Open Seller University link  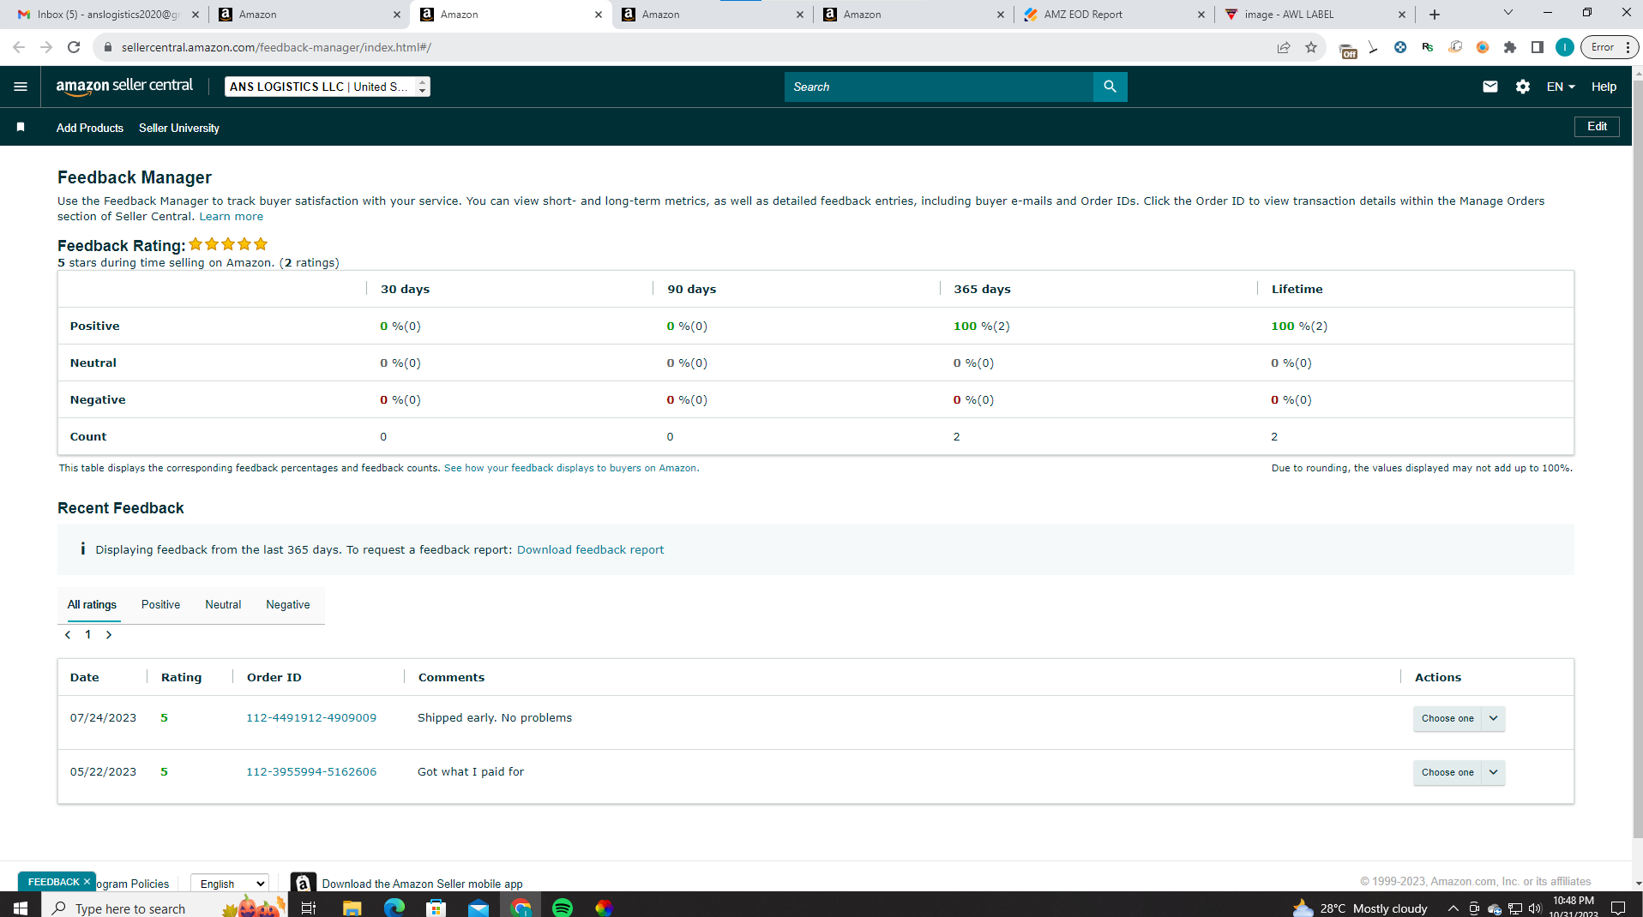pyautogui.click(x=179, y=128)
